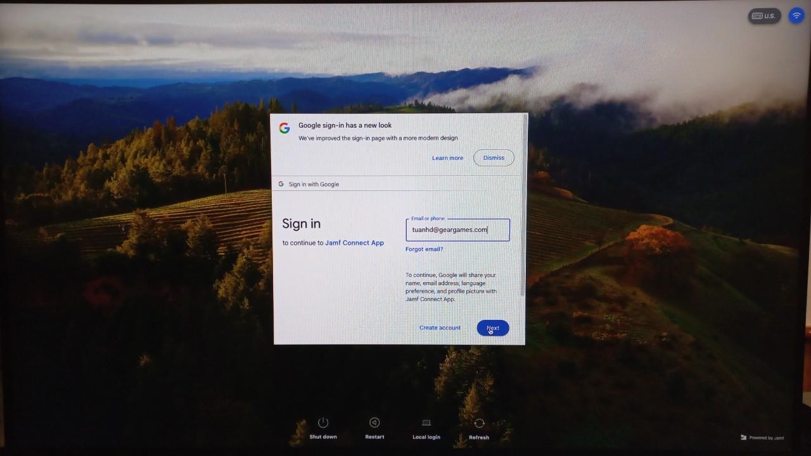
Task: Focus the Email or phone field
Action: coord(457,230)
